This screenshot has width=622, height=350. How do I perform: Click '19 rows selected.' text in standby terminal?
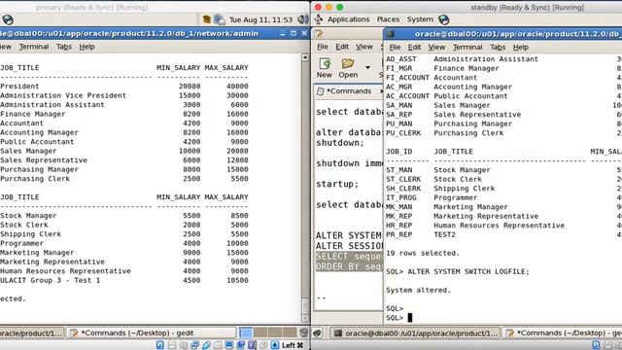(423, 253)
